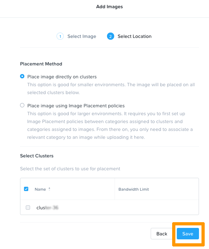This screenshot has width=209, height=249.
Task: Click the larger environments description paragraph
Action: (110, 126)
